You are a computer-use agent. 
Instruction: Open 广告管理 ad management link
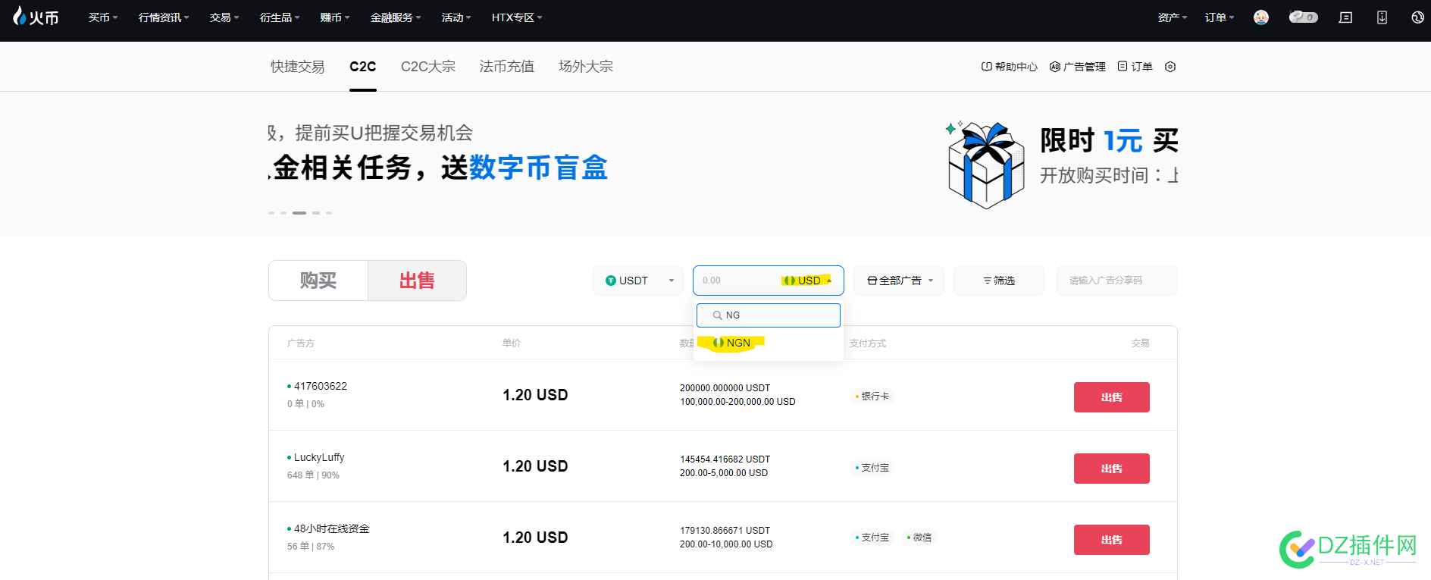(x=1077, y=67)
